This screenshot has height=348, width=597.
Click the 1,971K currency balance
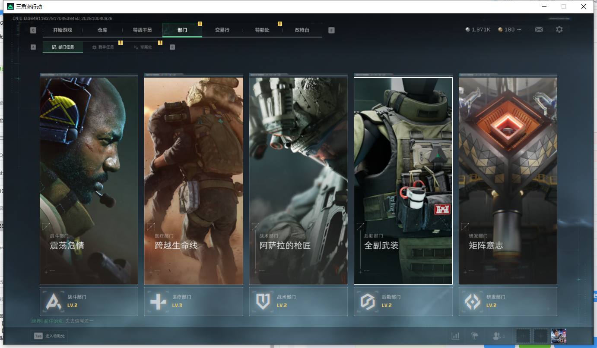click(x=478, y=30)
